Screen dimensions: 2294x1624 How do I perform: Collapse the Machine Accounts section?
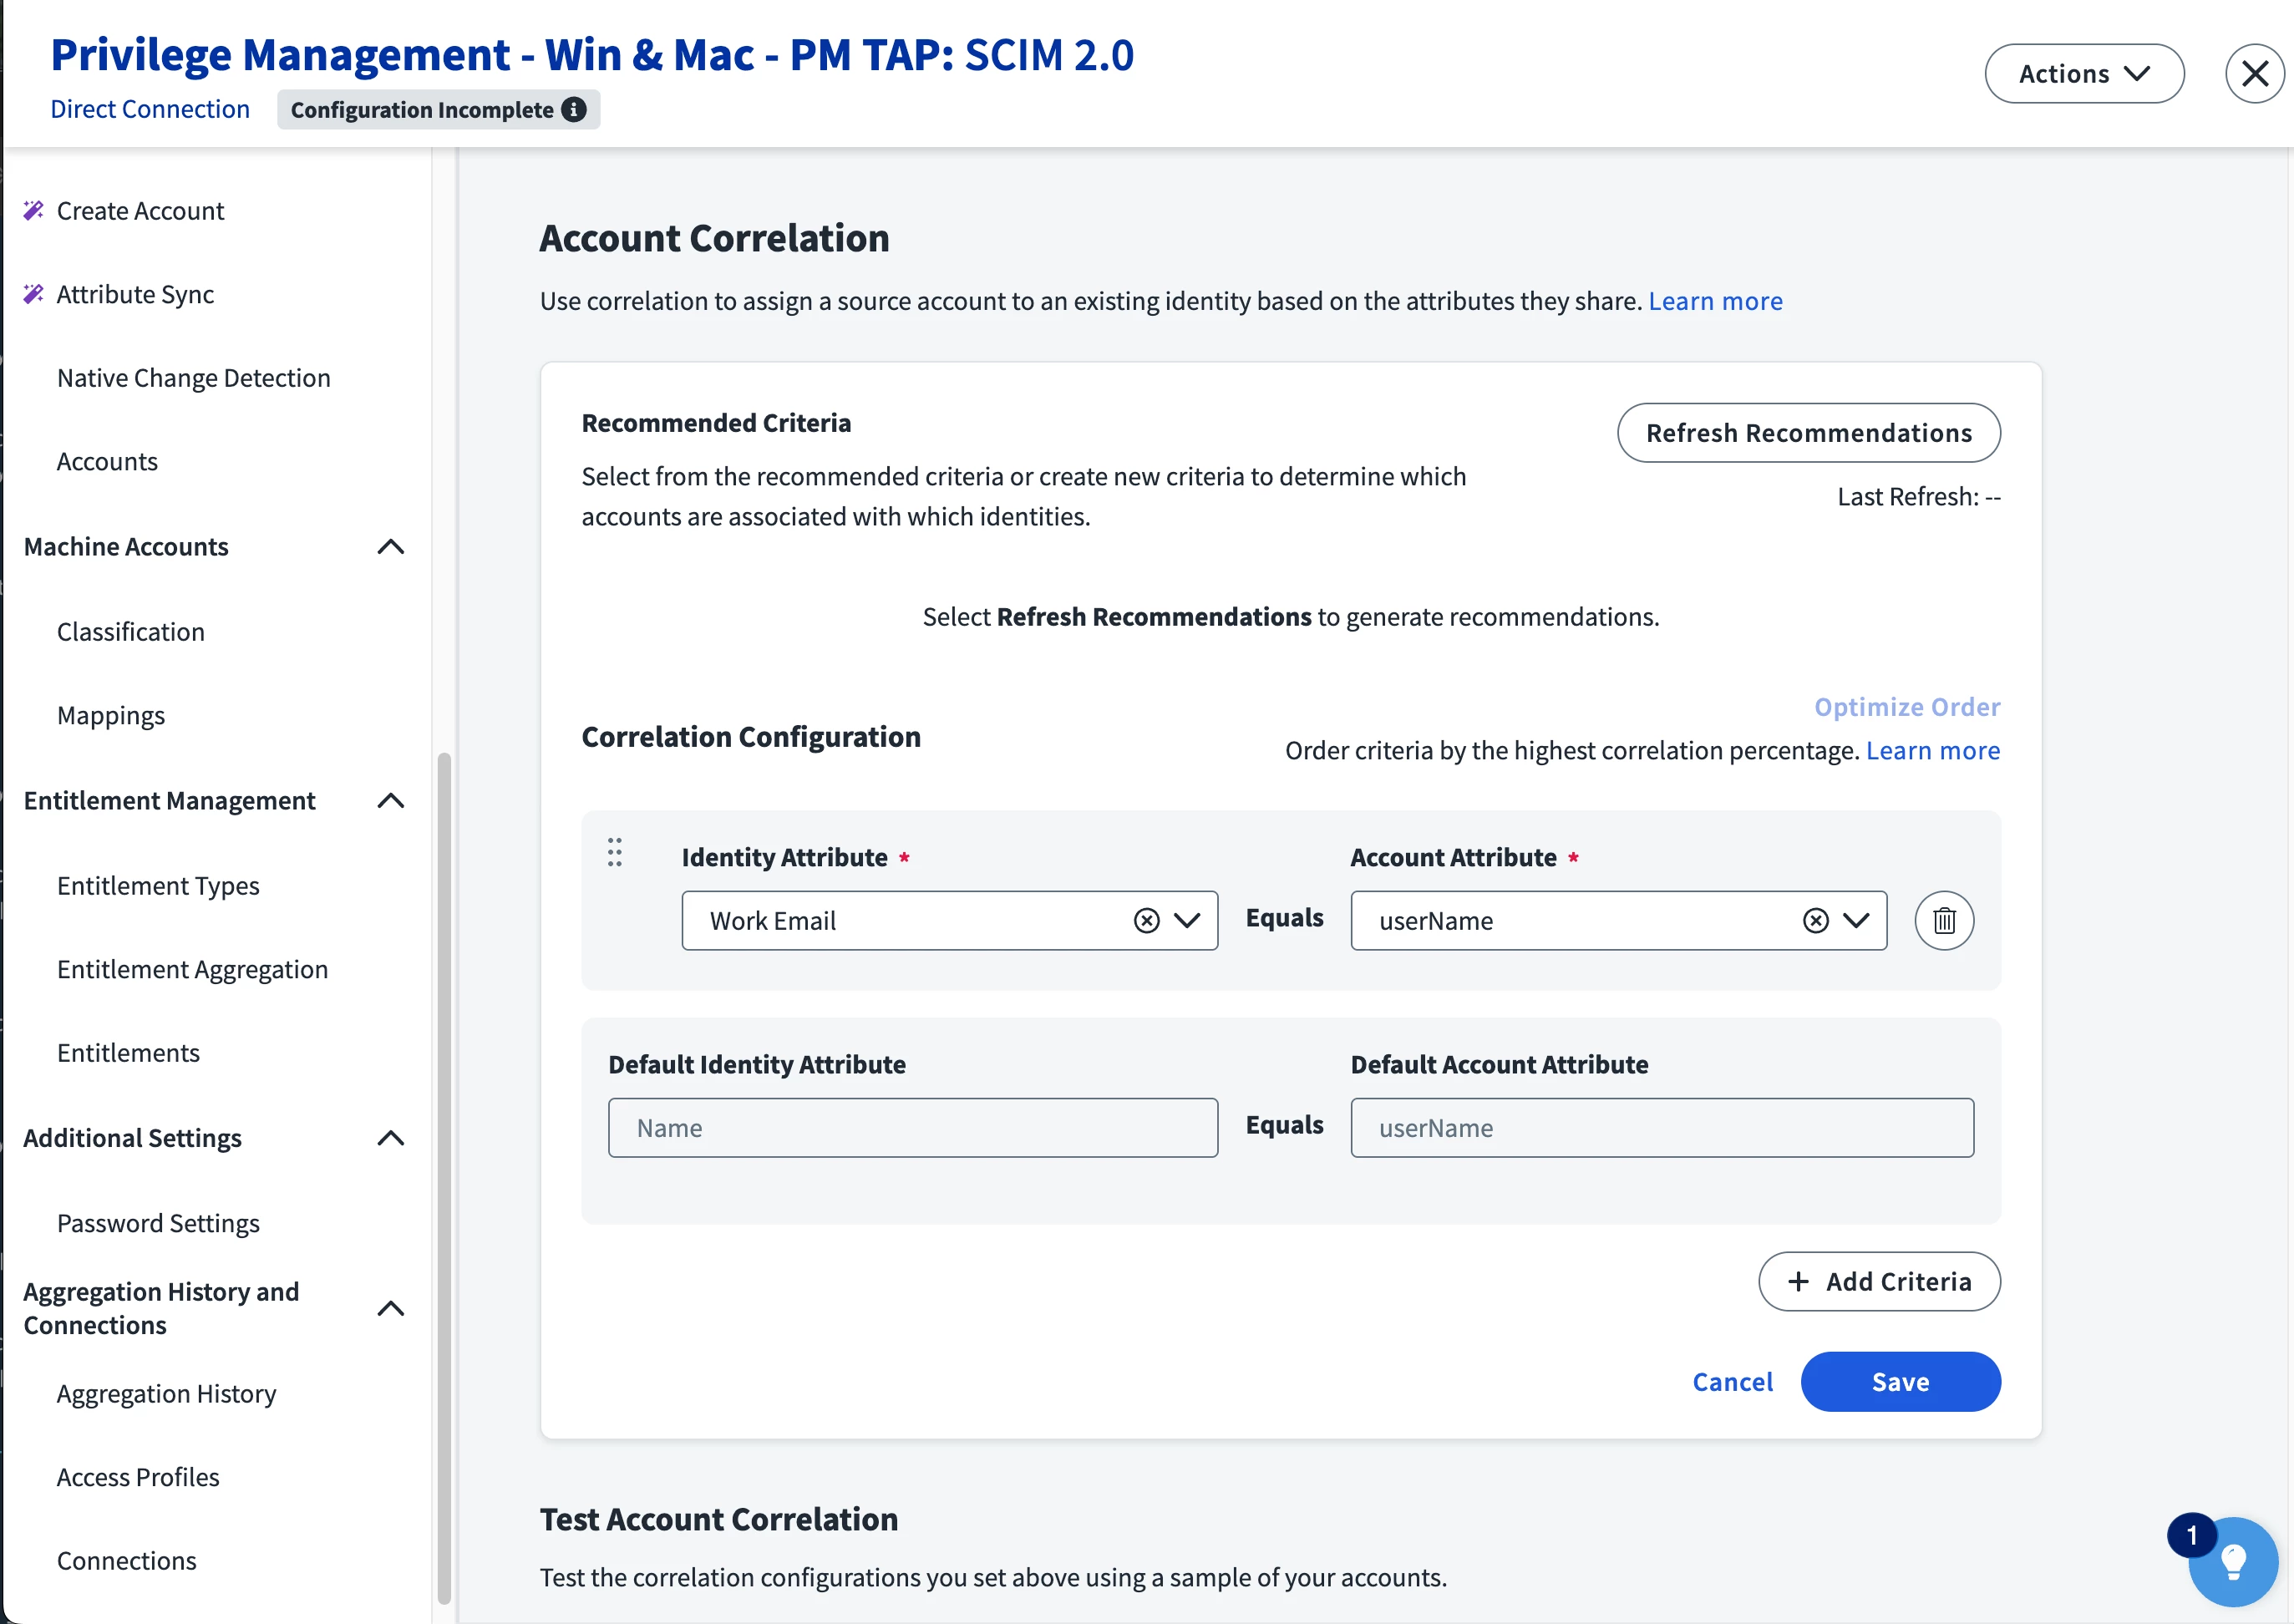pos(390,547)
